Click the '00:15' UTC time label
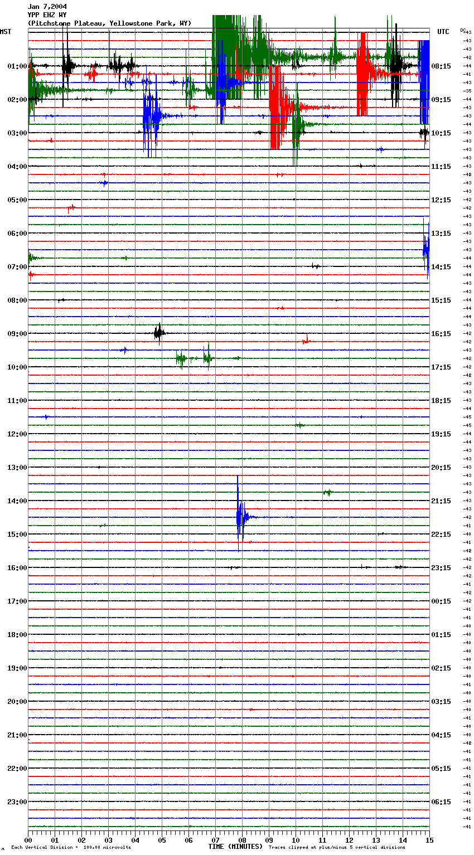 click(441, 601)
